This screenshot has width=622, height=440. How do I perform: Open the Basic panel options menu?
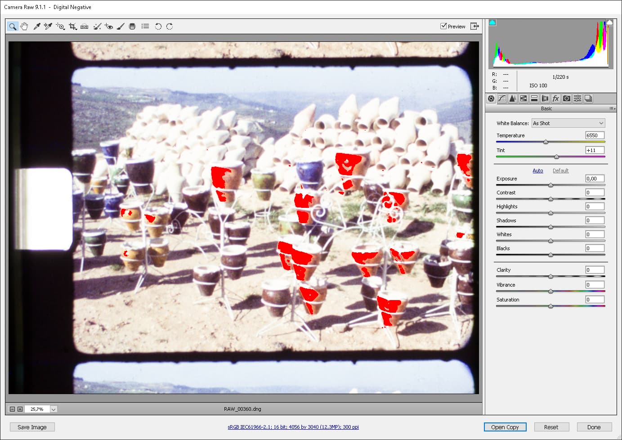[x=612, y=108]
